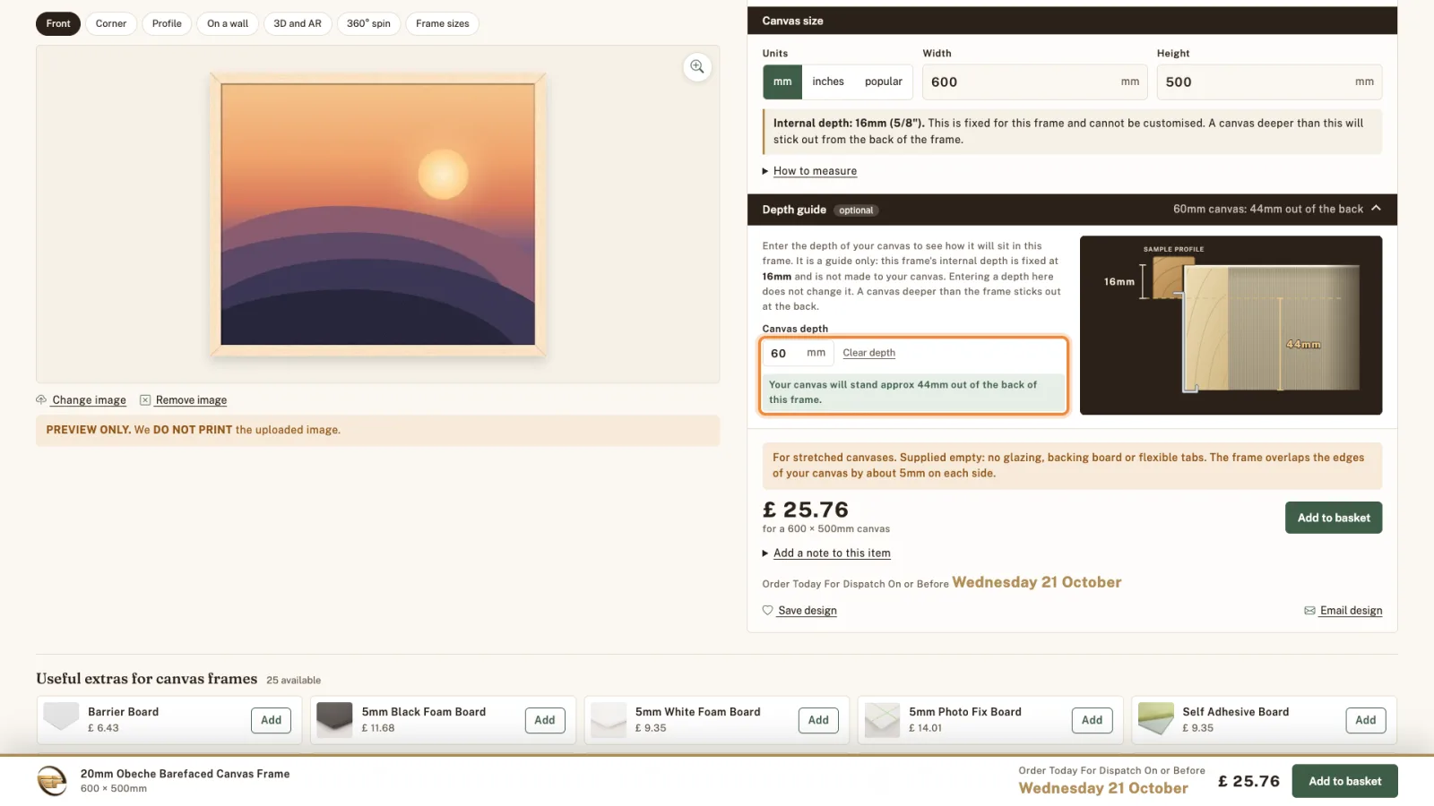Switch to Front view tab

(x=58, y=23)
